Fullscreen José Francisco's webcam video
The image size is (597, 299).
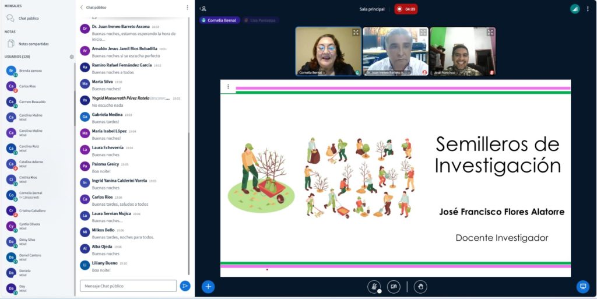pyautogui.click(x=490, y=33)
